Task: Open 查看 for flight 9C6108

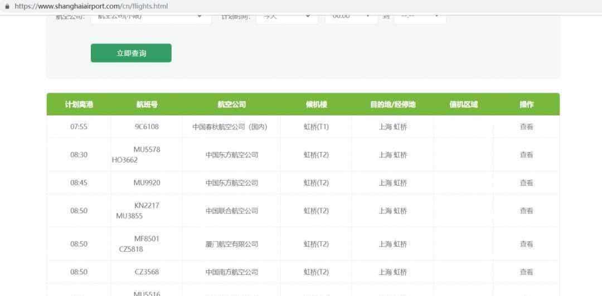Action: point(526,127)
